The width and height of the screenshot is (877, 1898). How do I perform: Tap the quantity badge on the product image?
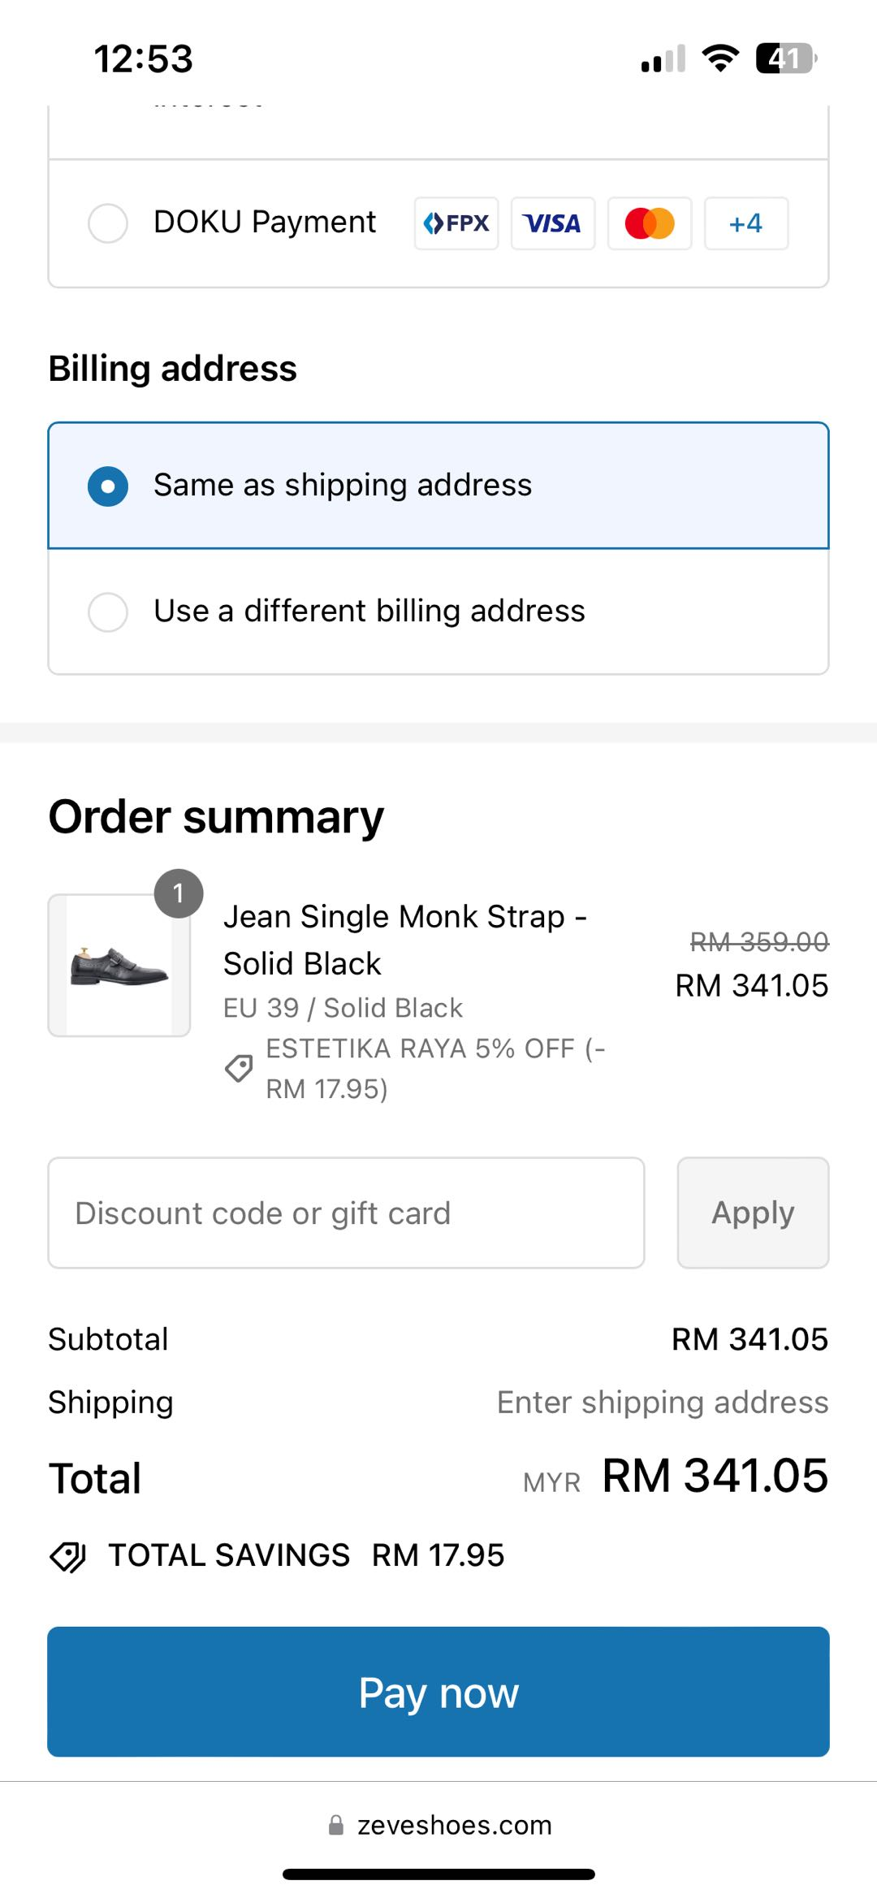click(179, 895)
